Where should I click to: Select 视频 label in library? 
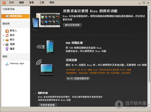pos(12,44)
